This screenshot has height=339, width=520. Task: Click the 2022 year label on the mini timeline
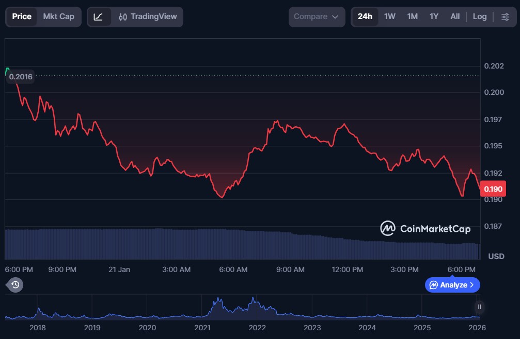click(257, 327)
